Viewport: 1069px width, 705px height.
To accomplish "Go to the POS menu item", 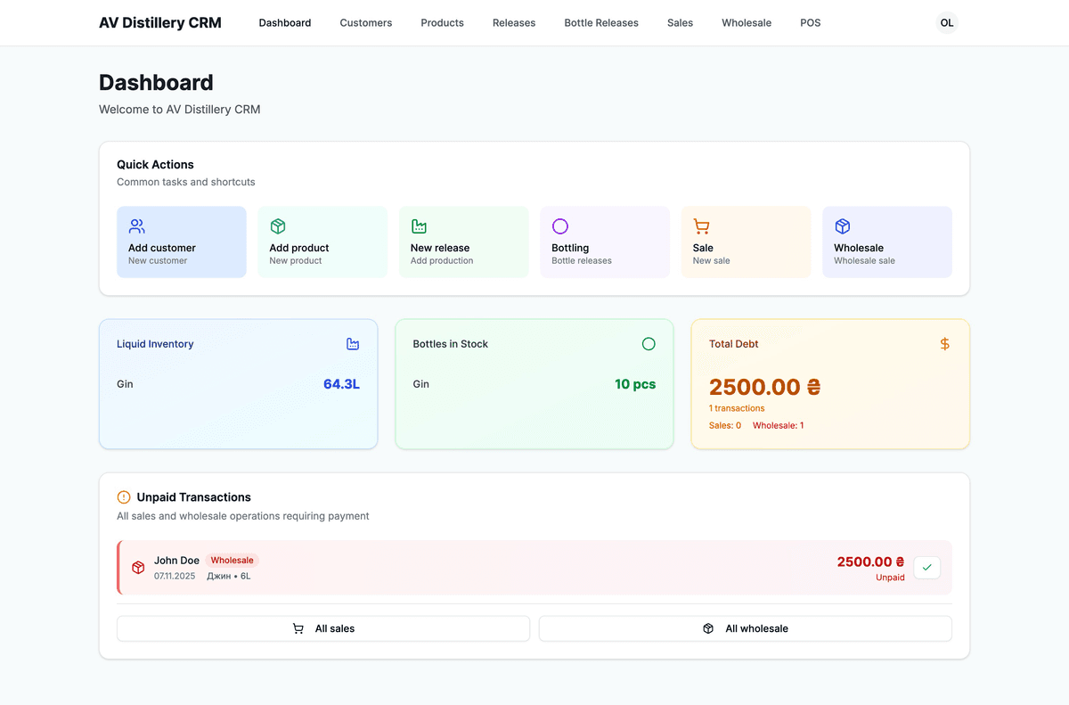I will pyautogui.click(x=811, y=22).
